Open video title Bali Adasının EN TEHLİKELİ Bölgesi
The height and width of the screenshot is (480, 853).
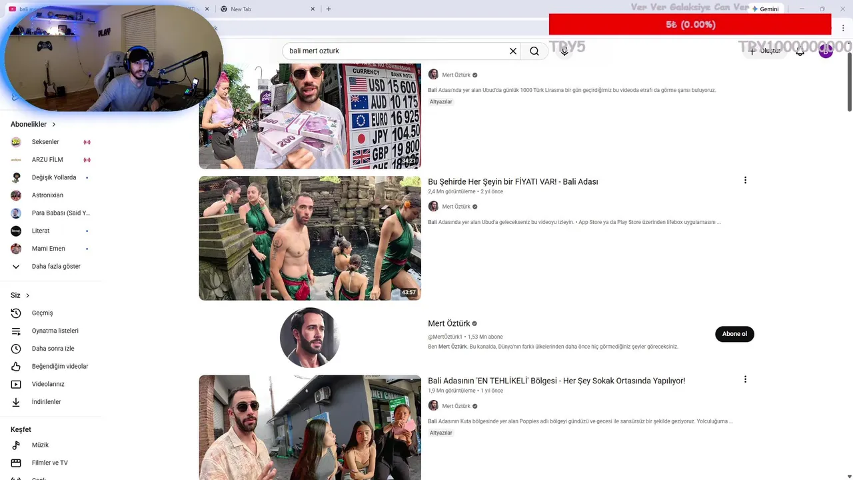556,381
